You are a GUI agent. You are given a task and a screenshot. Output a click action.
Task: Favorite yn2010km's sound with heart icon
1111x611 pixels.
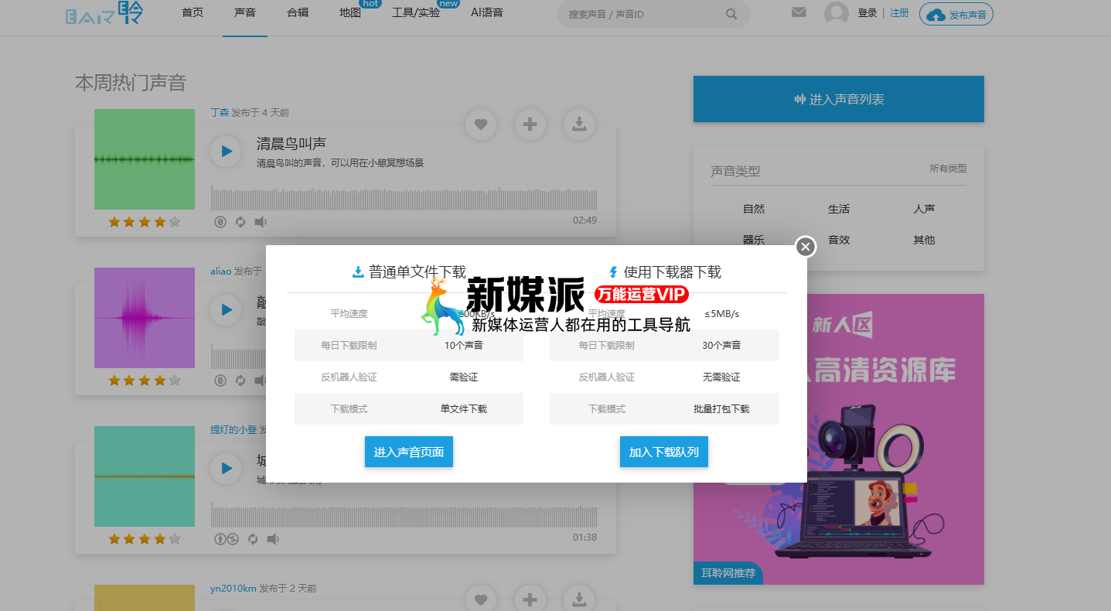[481, 599]
